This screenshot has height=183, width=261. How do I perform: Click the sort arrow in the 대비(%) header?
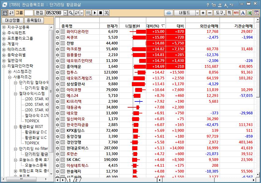pos(163,26)
